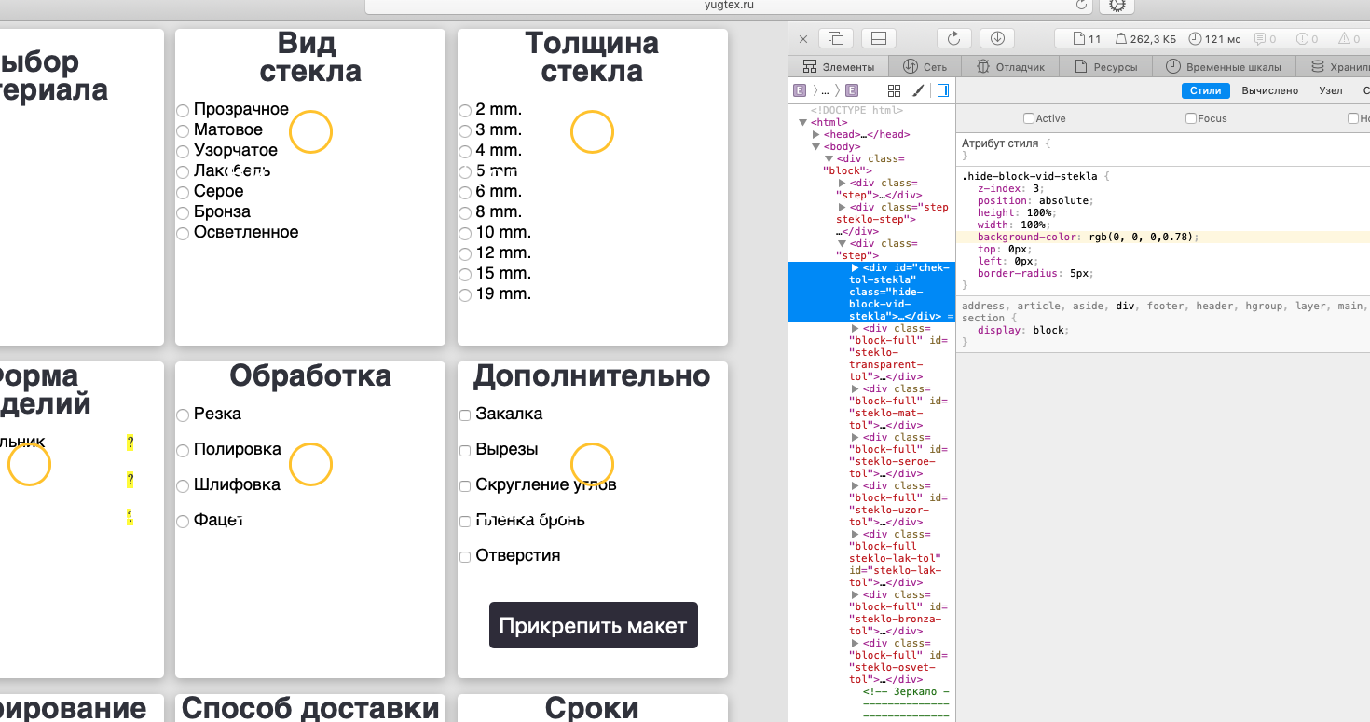Close the web inspector panel
The image size is (1370, 722).
click(x=803, y=39)
